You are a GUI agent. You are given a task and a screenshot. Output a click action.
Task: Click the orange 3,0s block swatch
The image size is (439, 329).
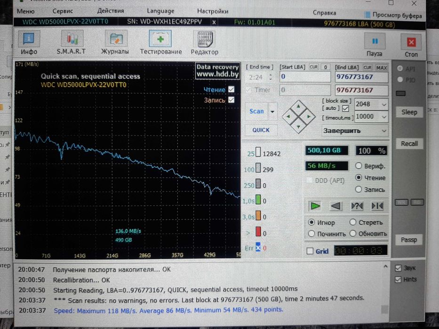258,216
